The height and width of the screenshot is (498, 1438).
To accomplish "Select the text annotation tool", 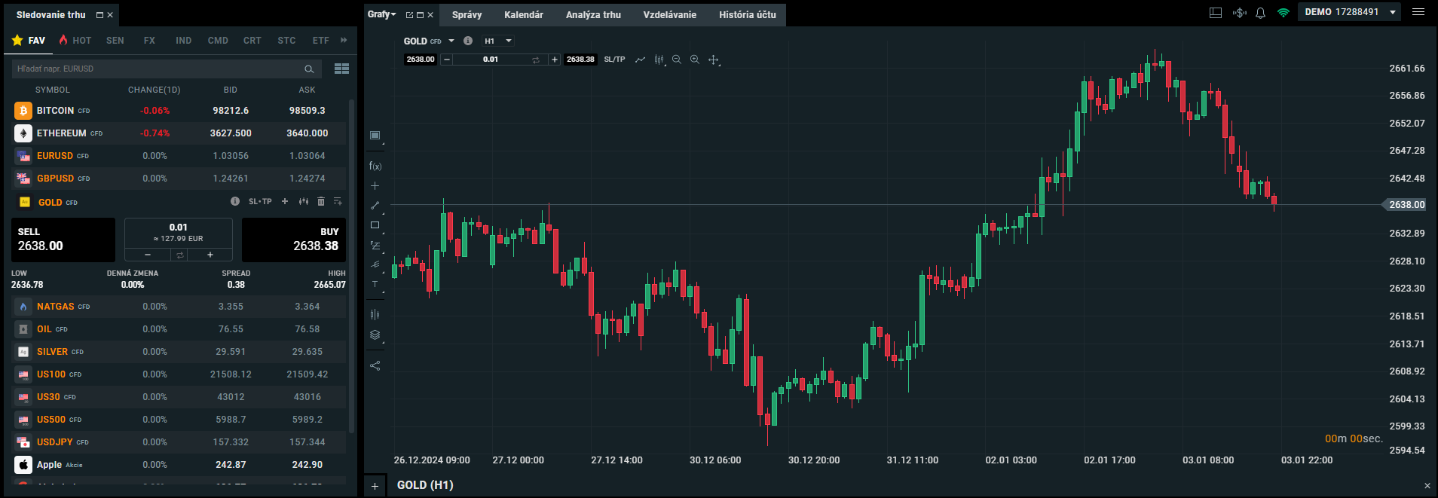I will (375, 284).
